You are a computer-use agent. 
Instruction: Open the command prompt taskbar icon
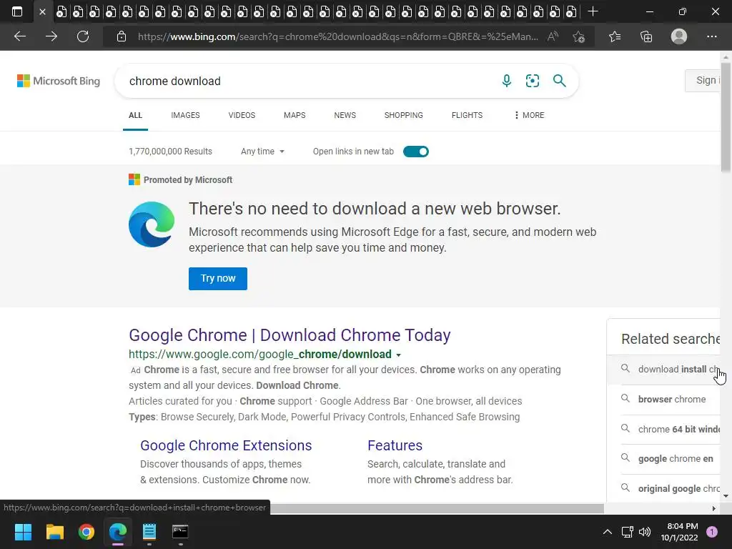(x=180, y=532)
